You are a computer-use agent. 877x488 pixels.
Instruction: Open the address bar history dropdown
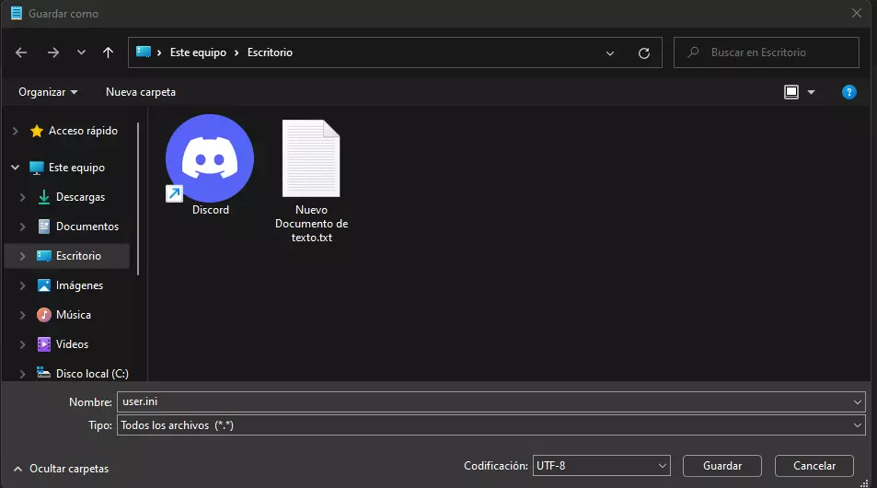click(x=609, y=53)
